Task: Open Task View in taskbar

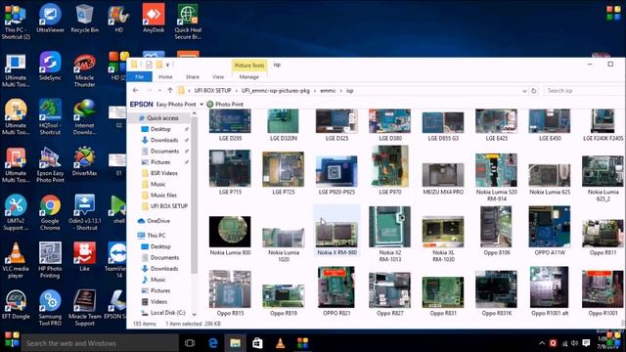Action: point(190,343)
